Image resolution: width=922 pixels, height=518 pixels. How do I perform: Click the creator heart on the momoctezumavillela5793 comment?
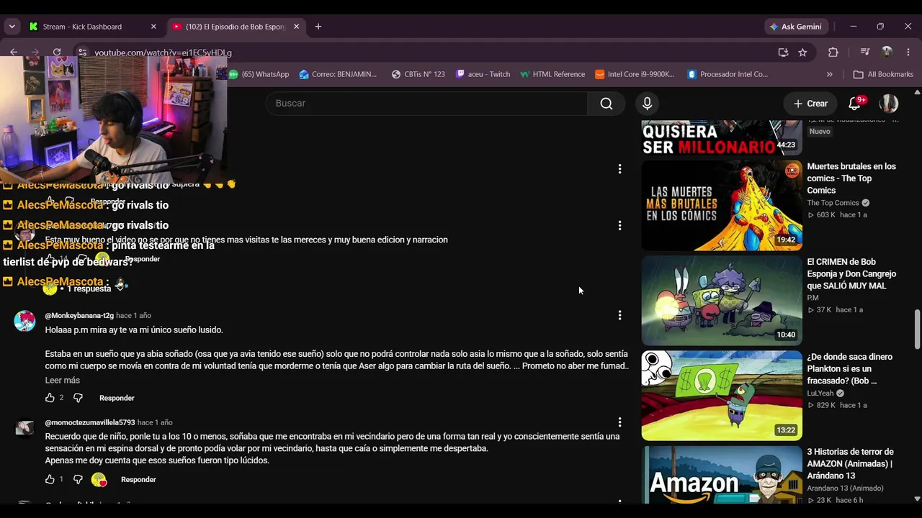click(99, 480)
